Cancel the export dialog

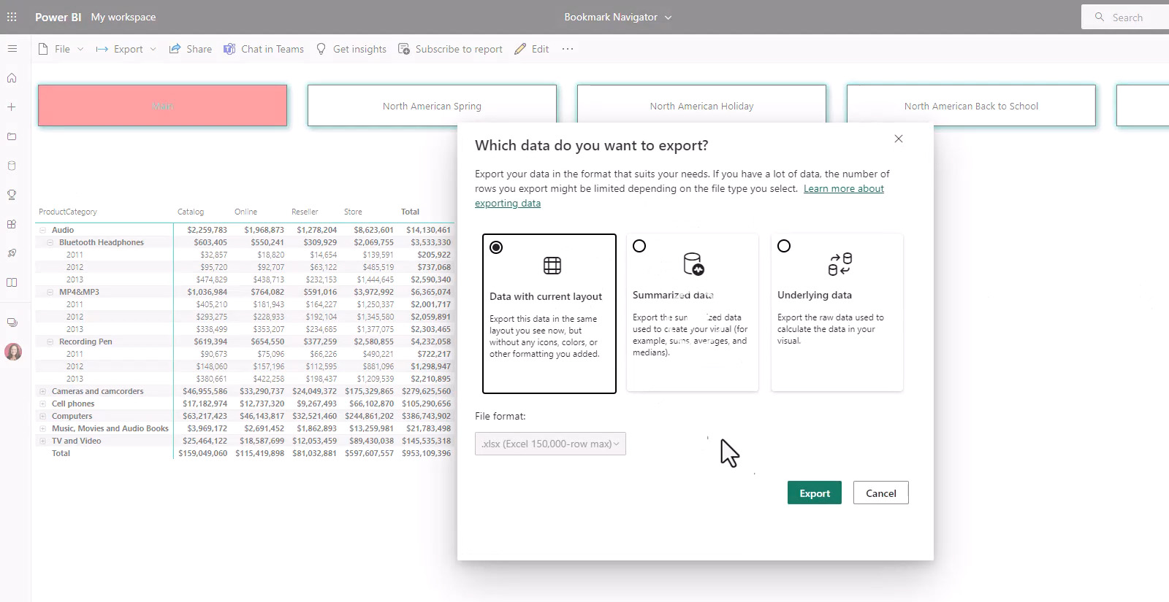pyautogui.click(x=881, y=493)
